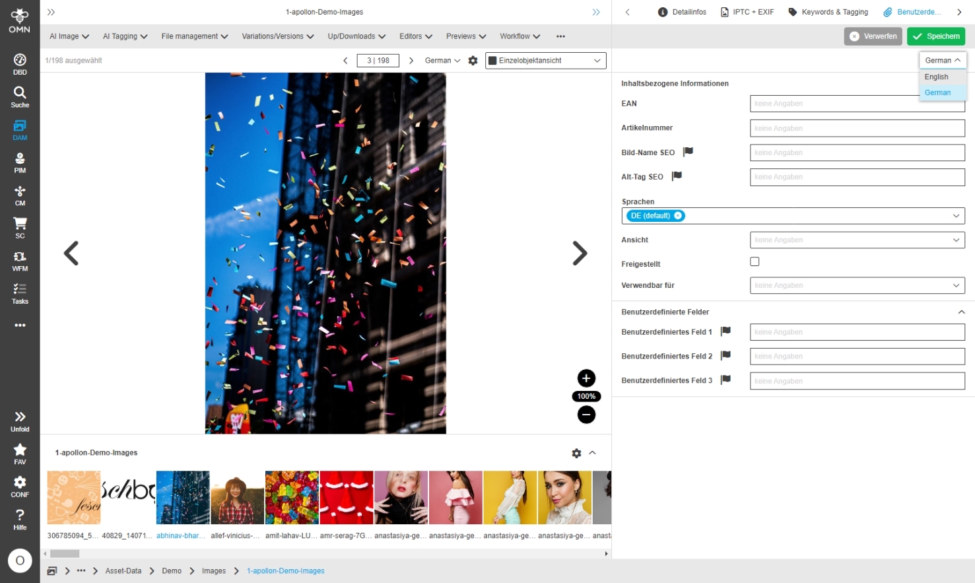Zoom out with the minus button
Image resolution: width=975 pixels, height=583 pixels.
tap(586, 415)
